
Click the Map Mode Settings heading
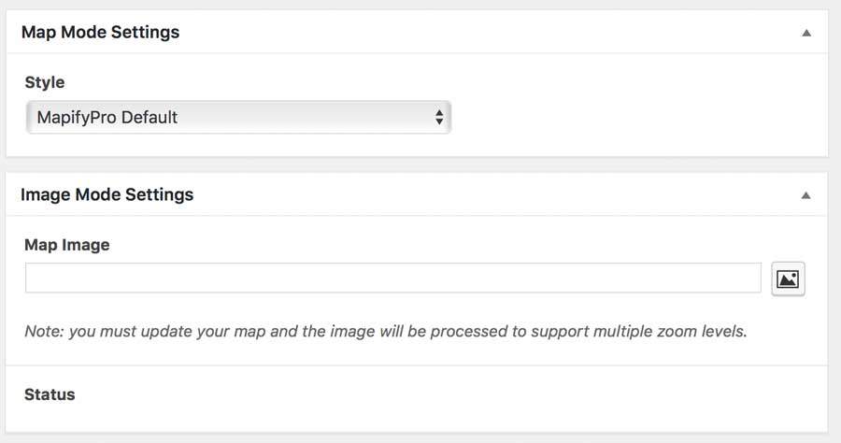tap(100, 32)
